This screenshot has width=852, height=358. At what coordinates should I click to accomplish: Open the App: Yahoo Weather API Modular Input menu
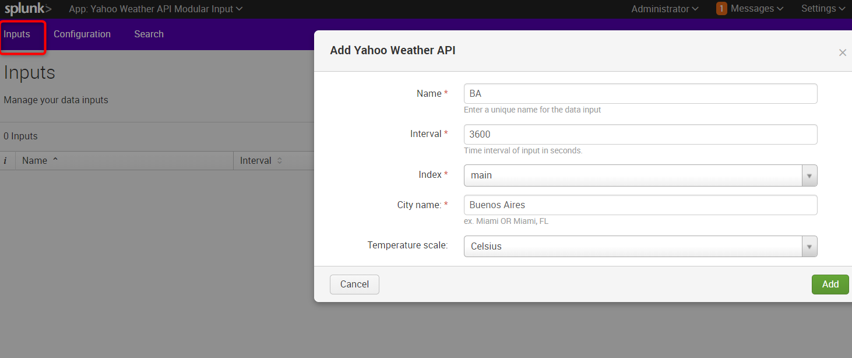(x=156, y=8)
